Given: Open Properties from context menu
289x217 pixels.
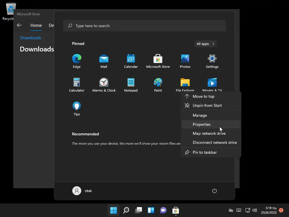Looking at the screenshot, I should point(211,124).
